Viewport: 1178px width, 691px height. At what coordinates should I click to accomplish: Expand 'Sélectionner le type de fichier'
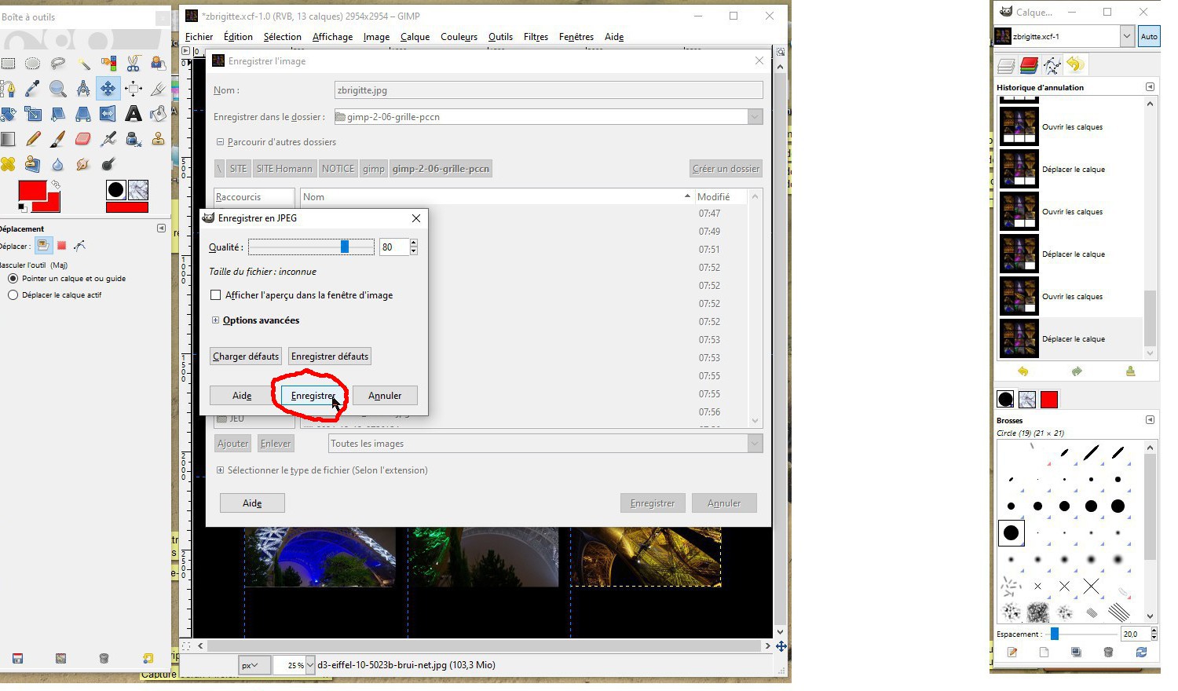(x=220, y=470)
